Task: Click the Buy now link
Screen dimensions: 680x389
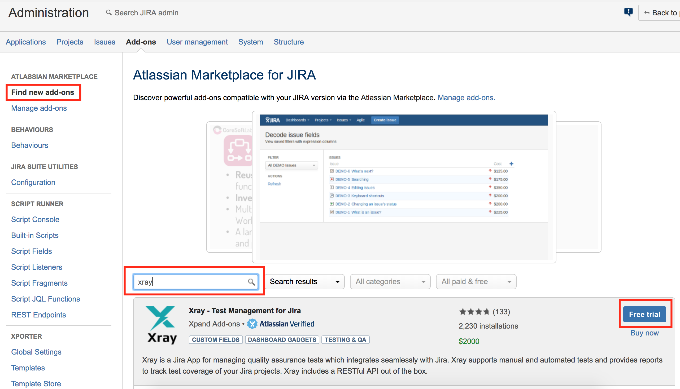Action: pos(644,333)
